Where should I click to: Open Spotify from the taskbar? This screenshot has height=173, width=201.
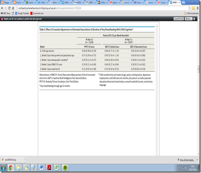(x=65, y=168)
